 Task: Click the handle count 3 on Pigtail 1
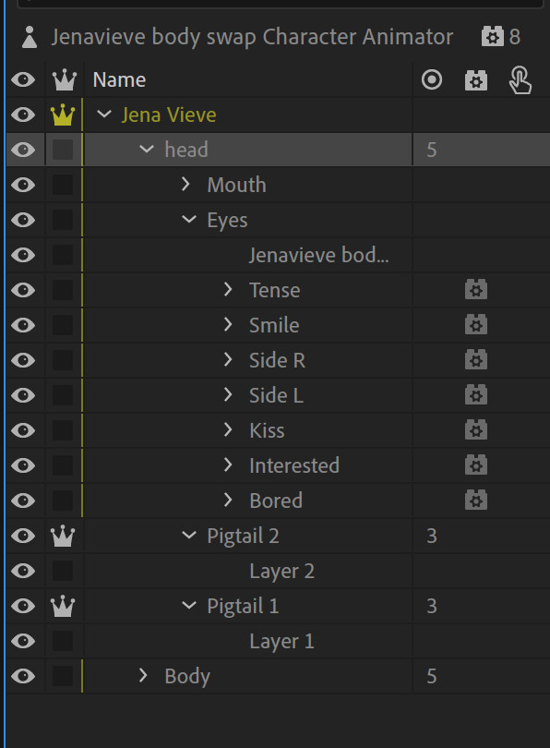pyautogui.click(x=431, y=607)
